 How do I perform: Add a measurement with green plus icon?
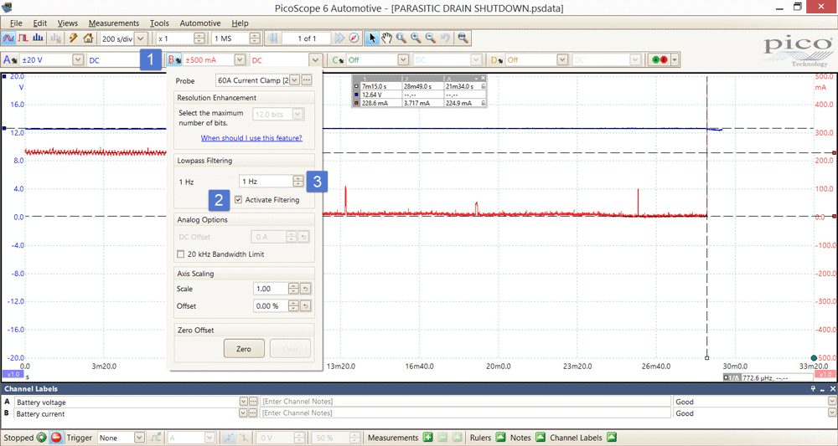tap(427, 438)
